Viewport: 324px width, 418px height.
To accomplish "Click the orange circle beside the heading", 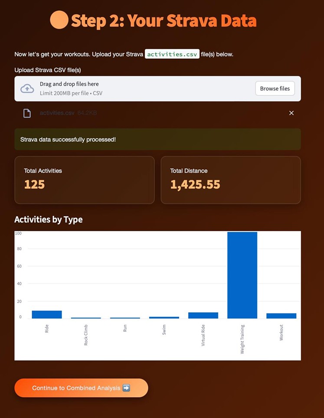I will (59, 20).
